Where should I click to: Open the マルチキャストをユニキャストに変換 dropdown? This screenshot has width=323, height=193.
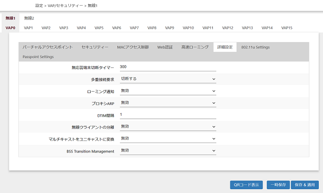click(168, 138)
